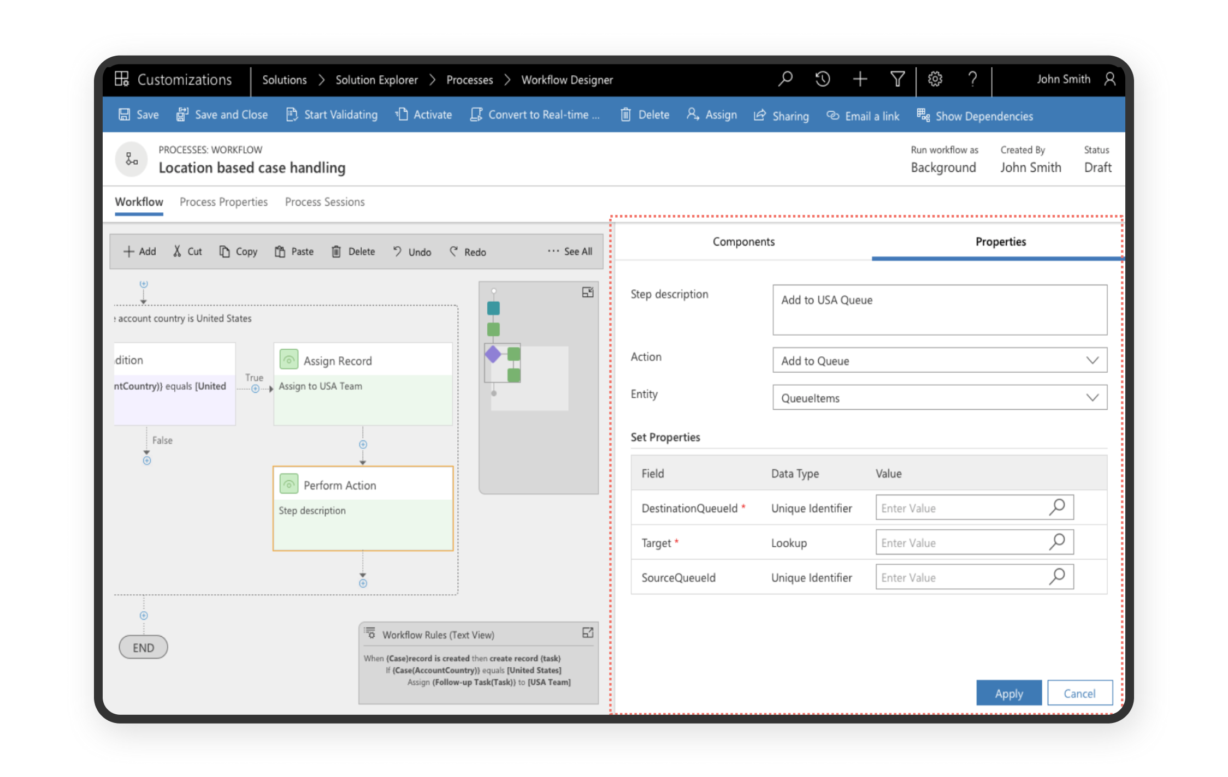Collapse the minimap panel

[588, 292]
